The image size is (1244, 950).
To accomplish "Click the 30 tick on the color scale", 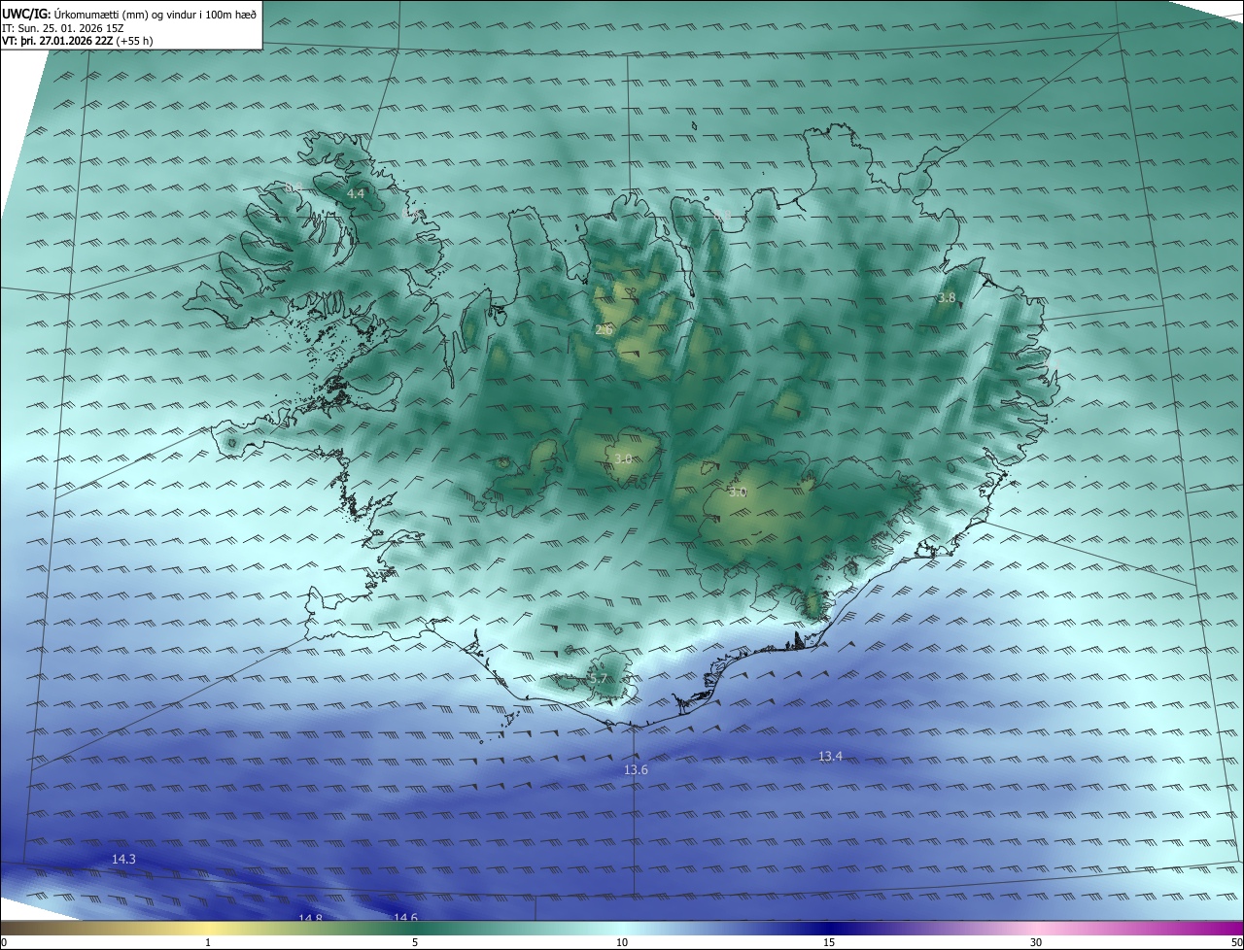I will coord(1036,942).
